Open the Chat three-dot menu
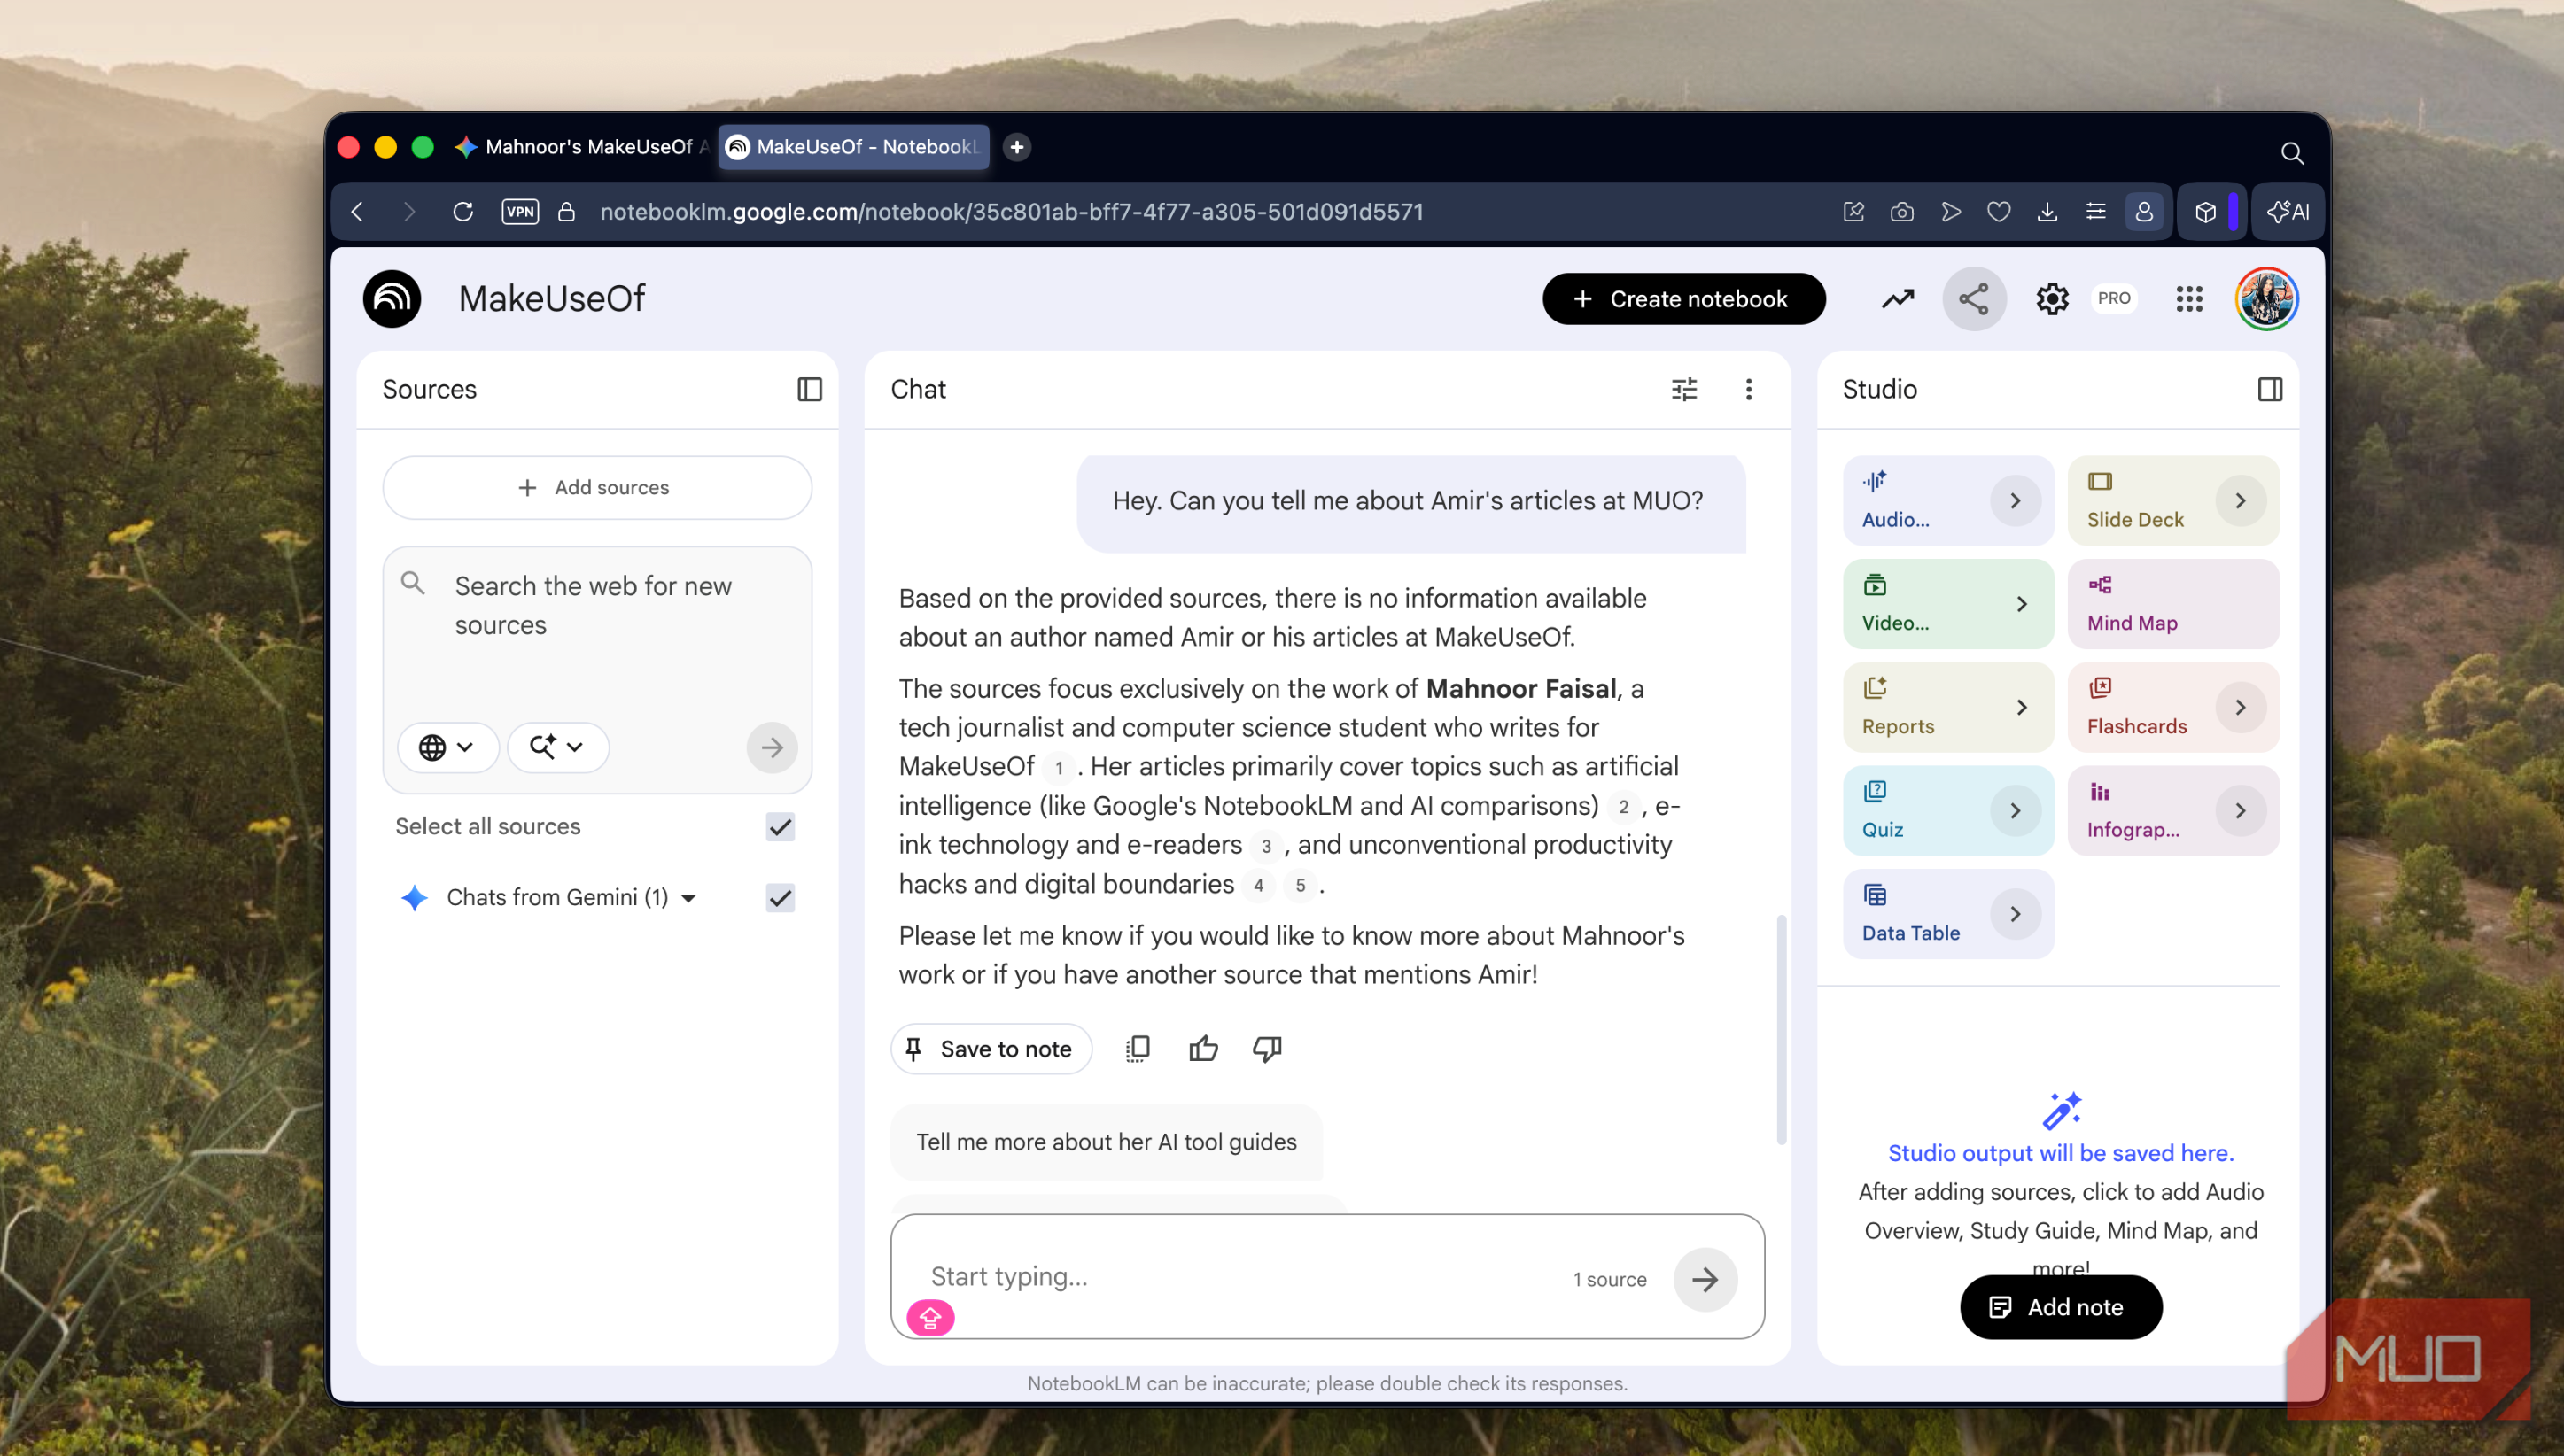This screenshot has width=2564, height=1456. [1749, 389]
